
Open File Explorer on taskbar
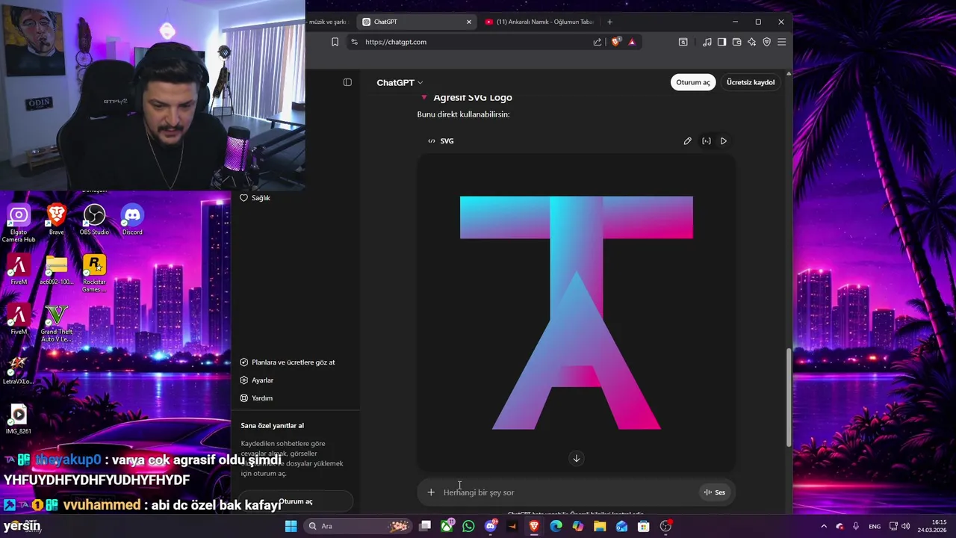click(600, 526)
